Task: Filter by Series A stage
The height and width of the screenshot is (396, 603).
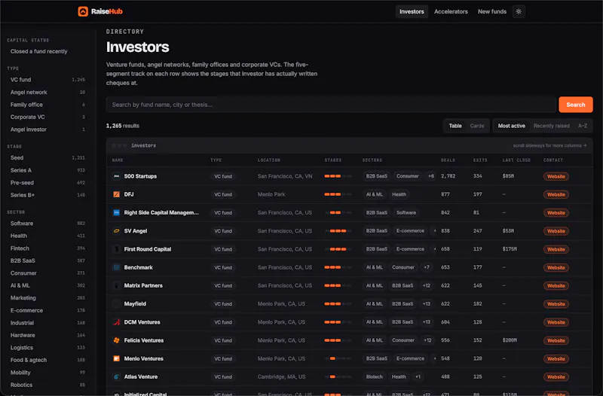Action: point(47,170)
